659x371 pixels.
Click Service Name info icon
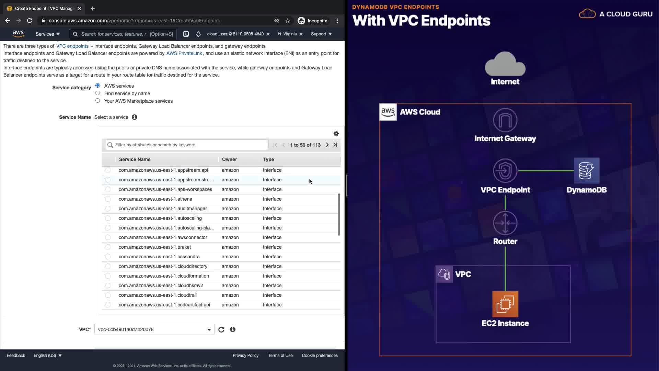135,117
